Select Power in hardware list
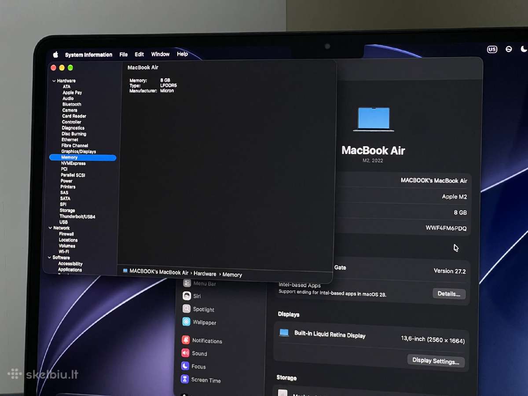528x396 pixels. (66, 181)
